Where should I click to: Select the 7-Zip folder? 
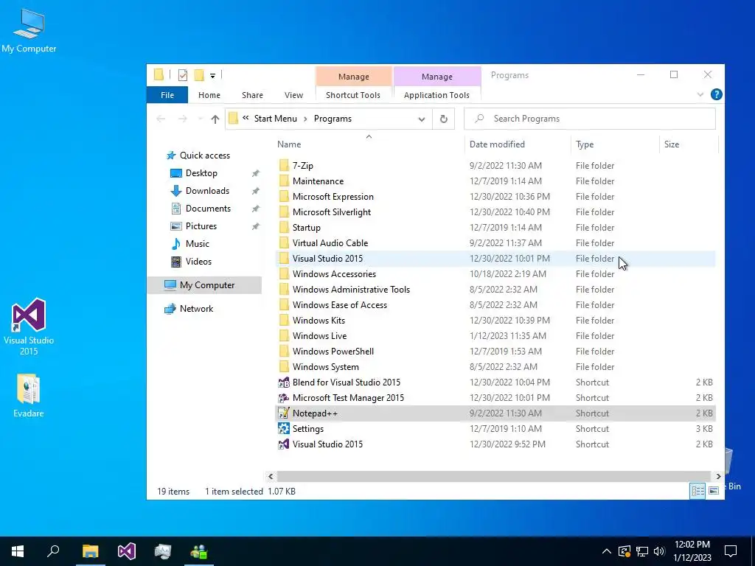point(495,166)
